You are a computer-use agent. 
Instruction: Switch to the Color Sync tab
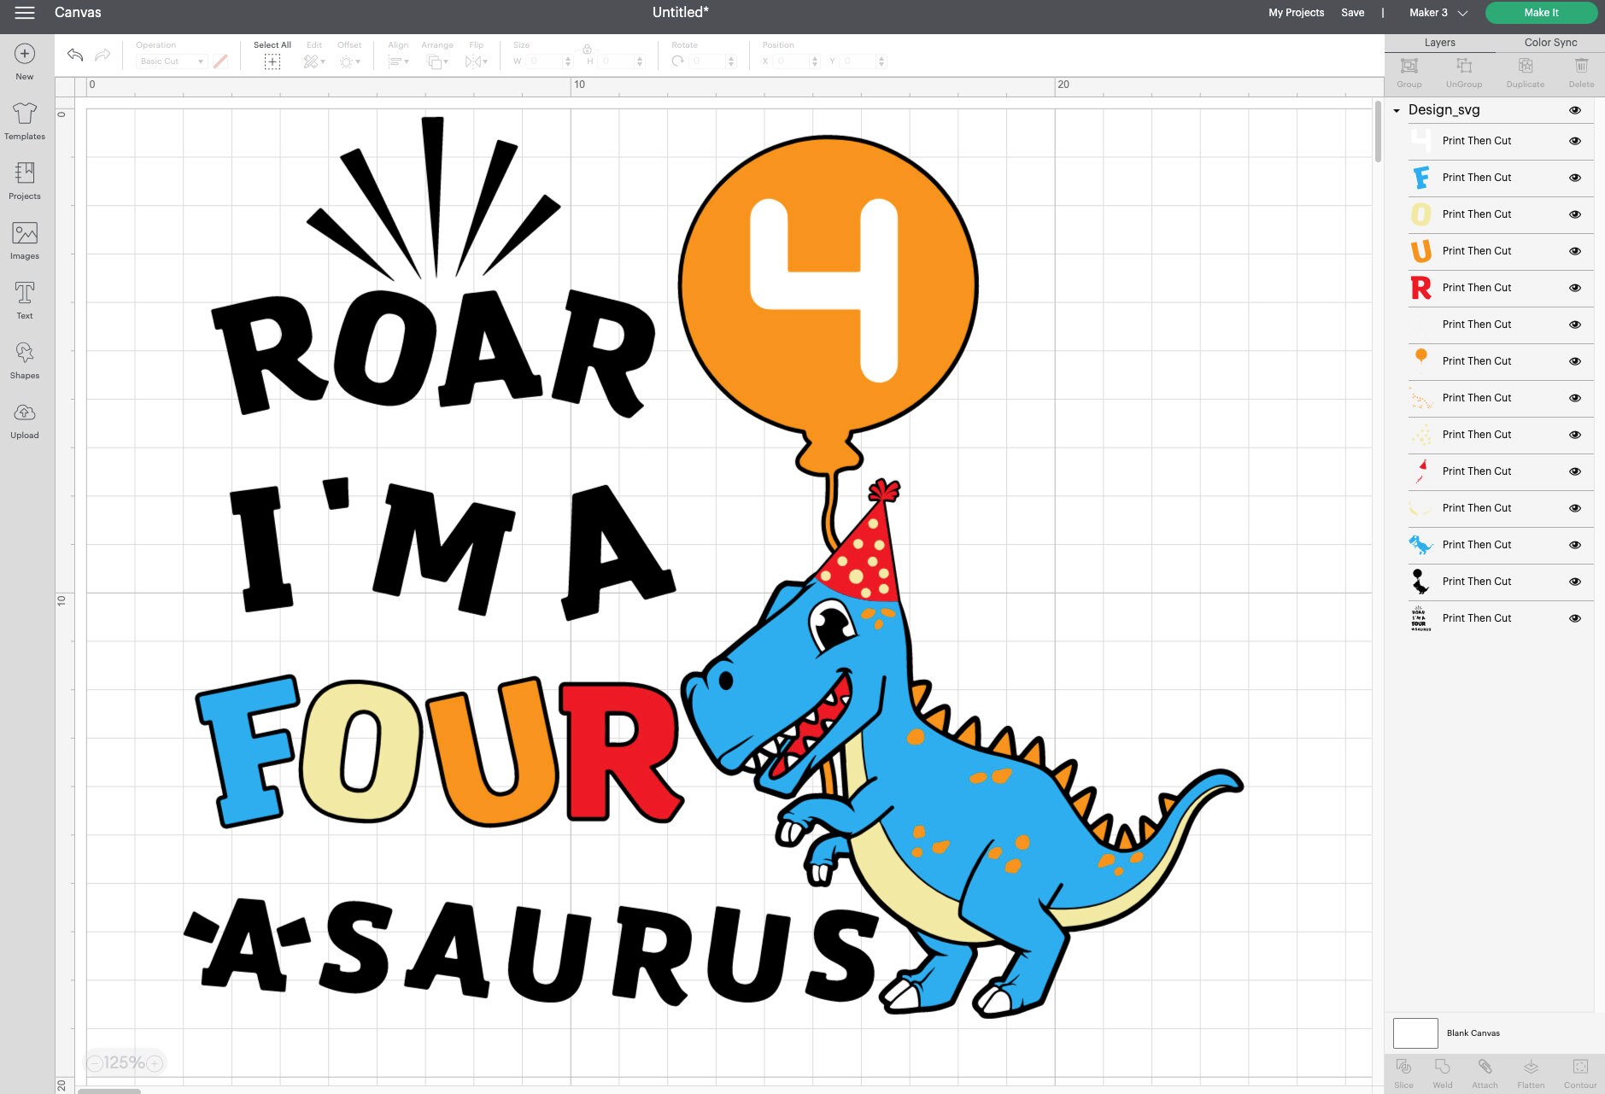1550,42
